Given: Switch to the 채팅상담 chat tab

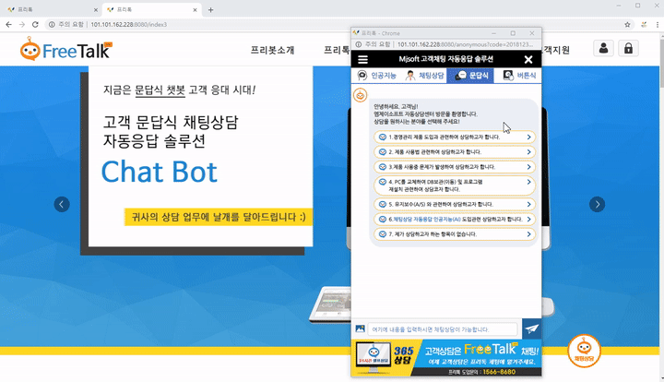Looking at the screenshot, I should coord(423,76).
